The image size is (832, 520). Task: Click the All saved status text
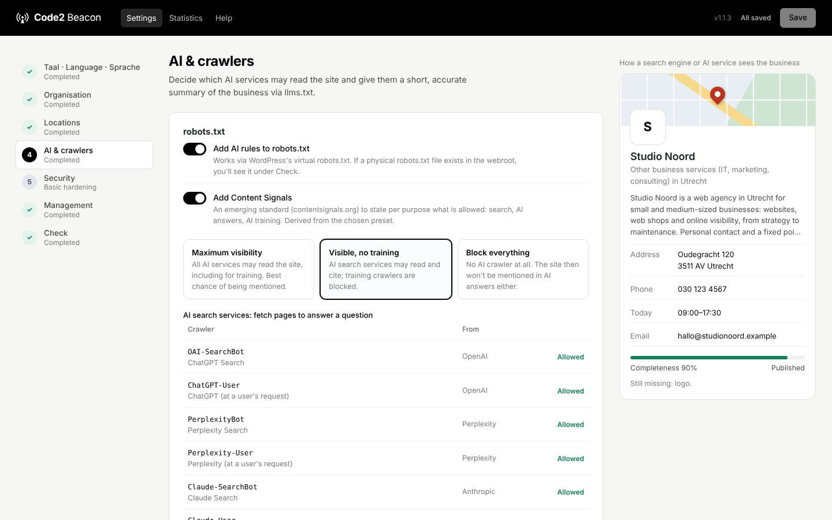tap(756, 18)
